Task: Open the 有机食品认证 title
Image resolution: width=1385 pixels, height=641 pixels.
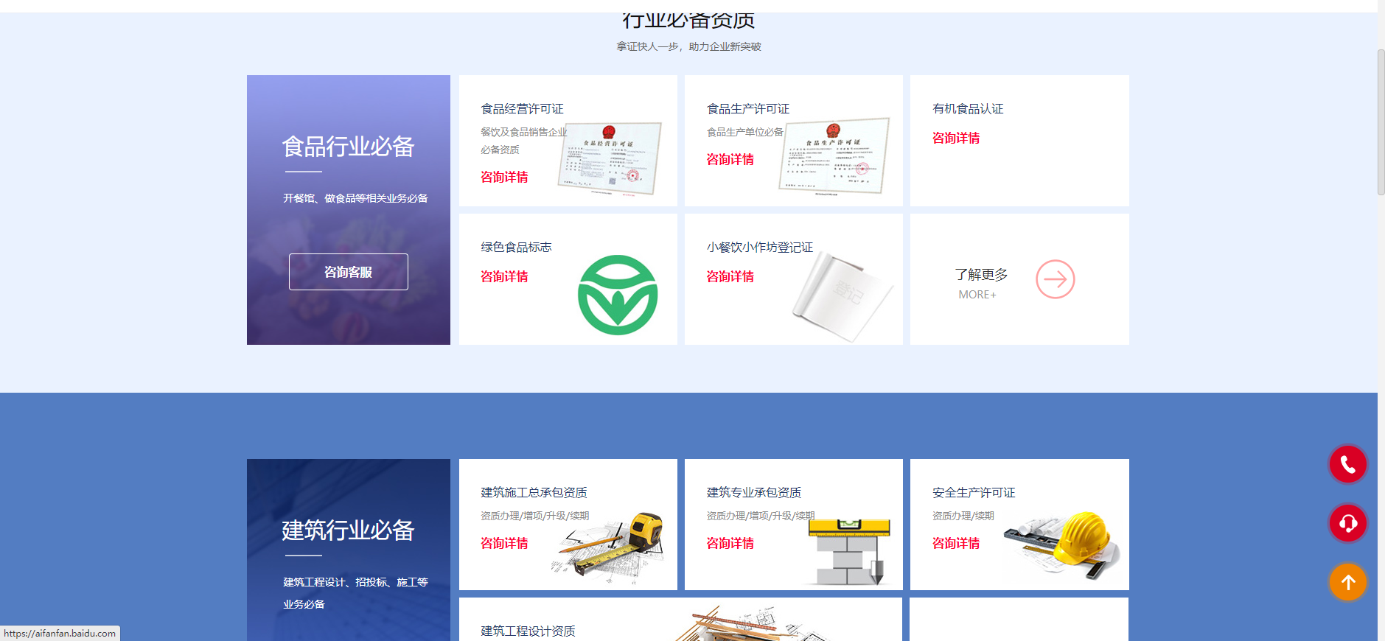Action: pyautogui.click(x=968, y=109)
